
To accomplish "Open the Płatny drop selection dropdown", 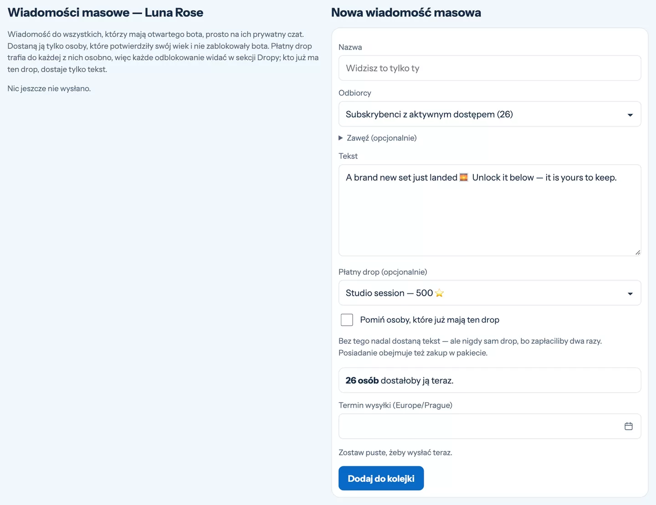I will [x=490, y=293].
